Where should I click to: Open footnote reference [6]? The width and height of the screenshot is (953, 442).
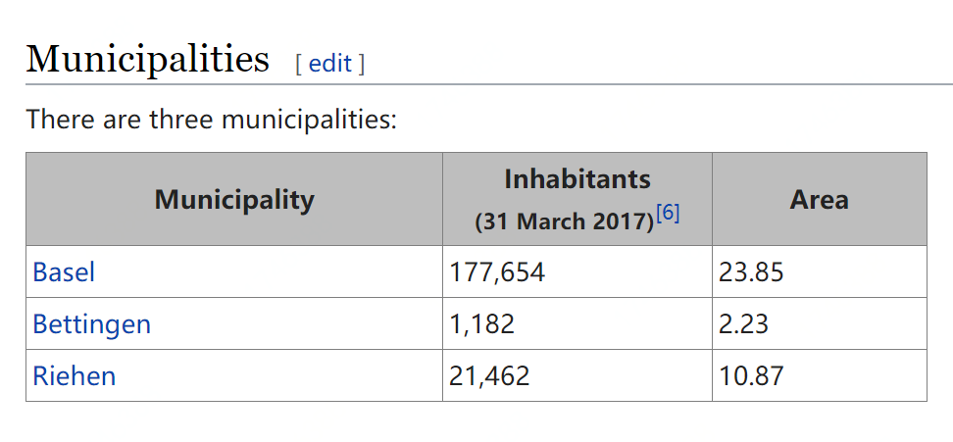[668, 213]
